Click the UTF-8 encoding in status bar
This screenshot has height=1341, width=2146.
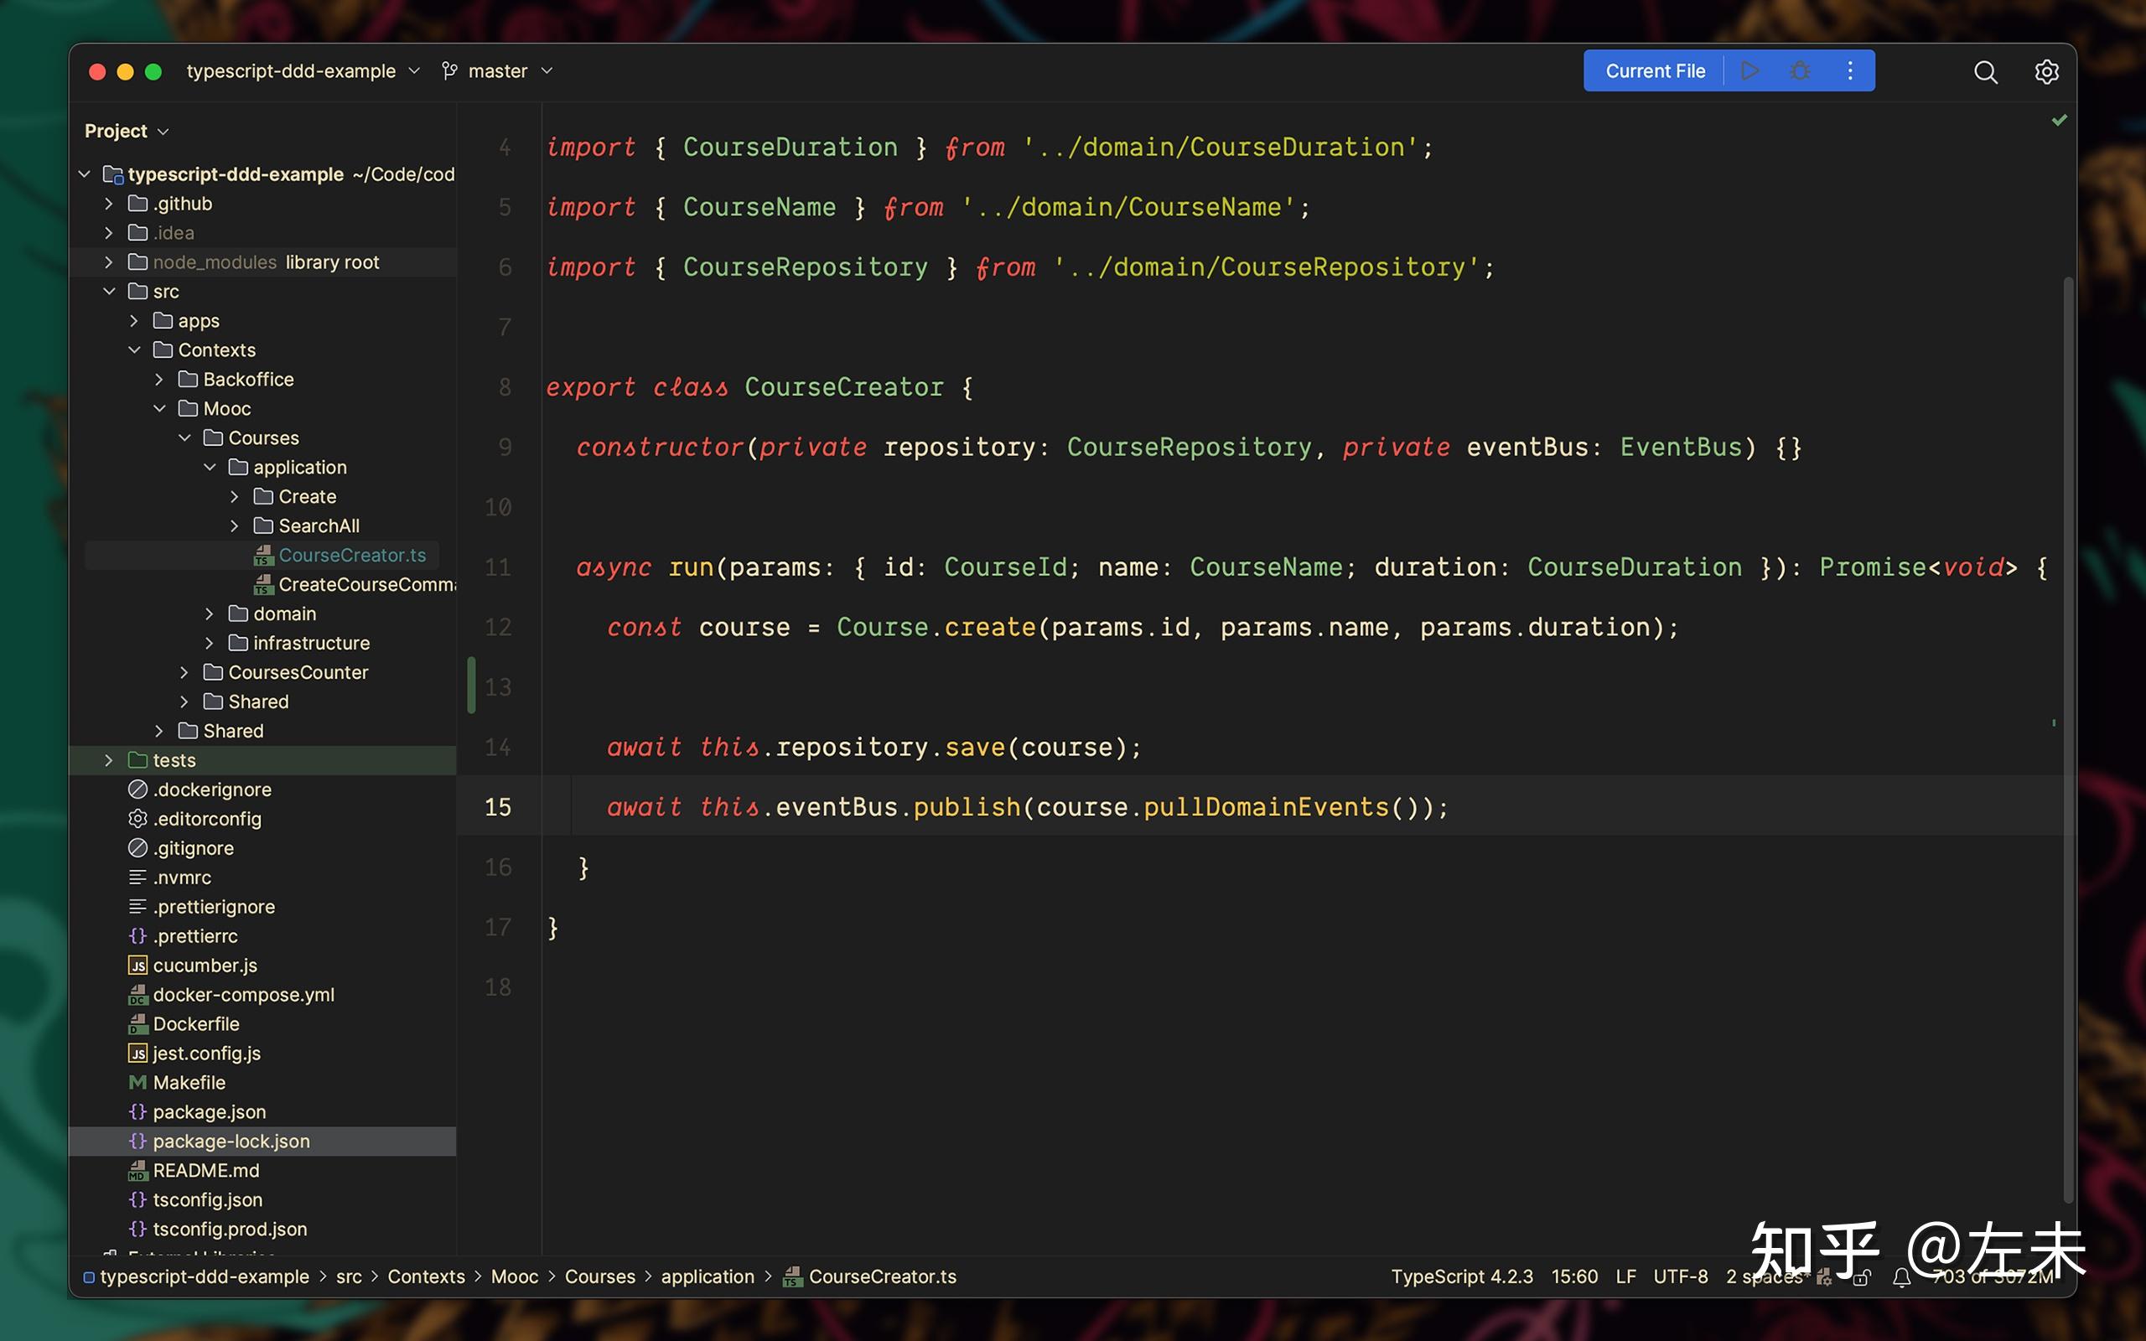point(1680,1276)
